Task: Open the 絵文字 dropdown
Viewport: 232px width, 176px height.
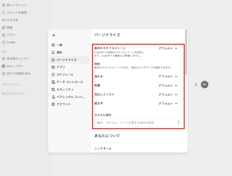Action: click(168, 103)
